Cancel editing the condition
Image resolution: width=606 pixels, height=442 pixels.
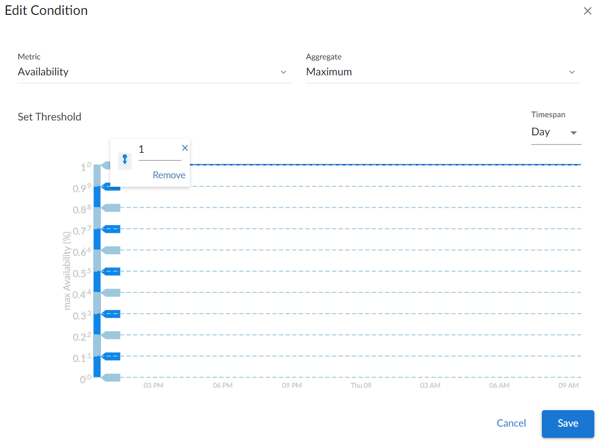(511, 423)
